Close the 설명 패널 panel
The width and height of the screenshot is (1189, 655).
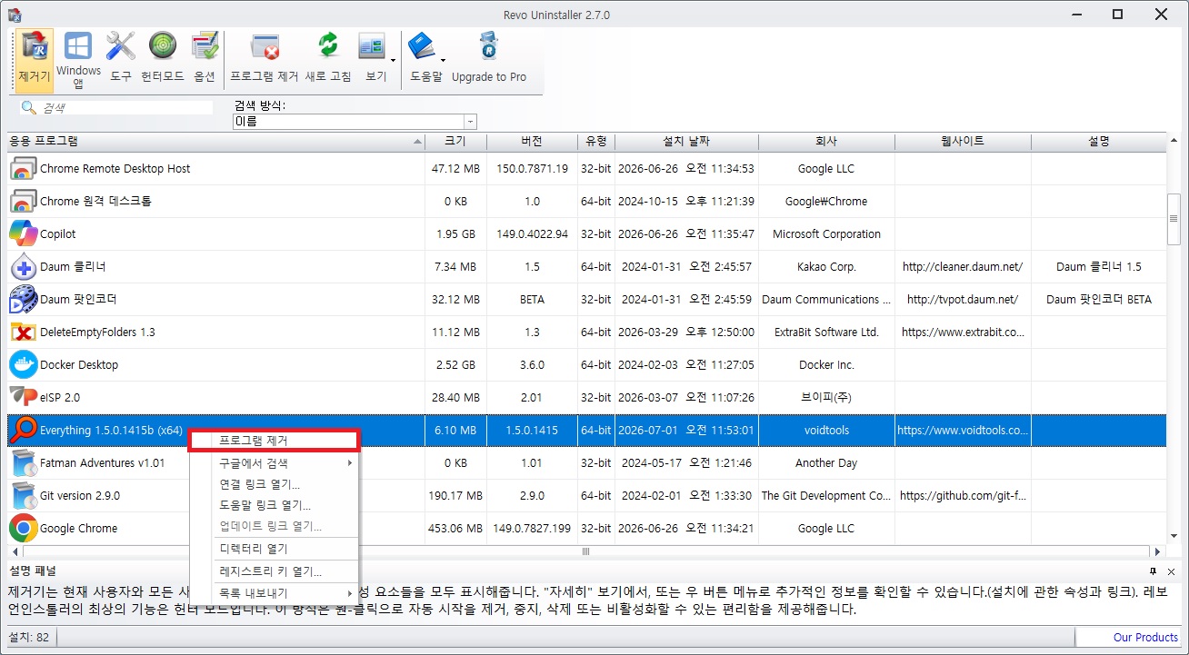tap(1172, 571)
